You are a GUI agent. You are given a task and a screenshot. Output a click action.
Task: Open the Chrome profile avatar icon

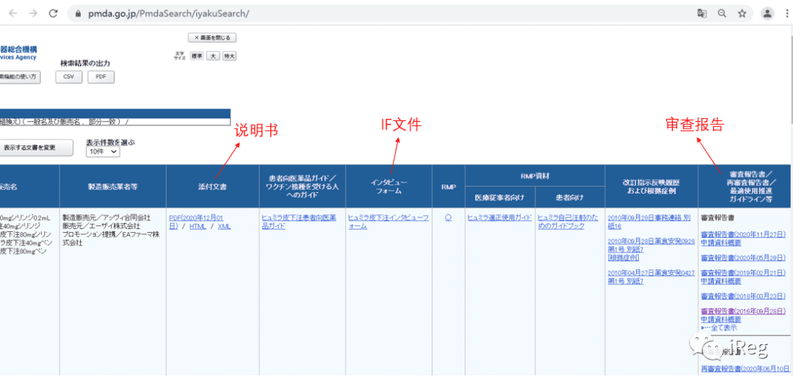point(768,14)
